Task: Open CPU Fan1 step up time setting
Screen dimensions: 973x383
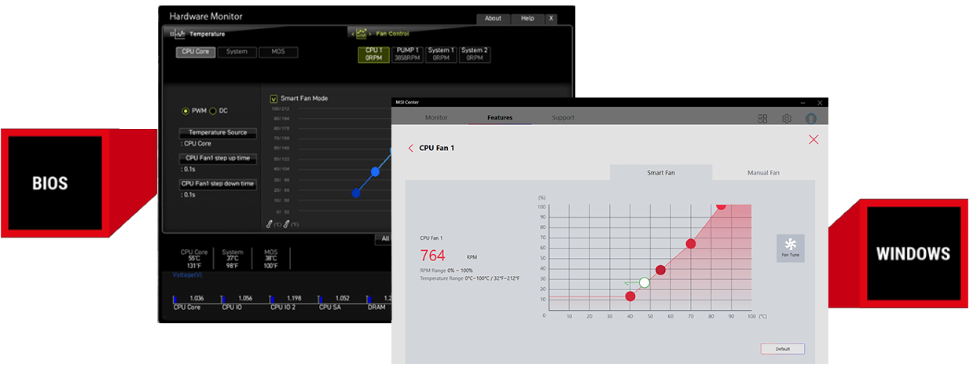Action: point(218,158)
